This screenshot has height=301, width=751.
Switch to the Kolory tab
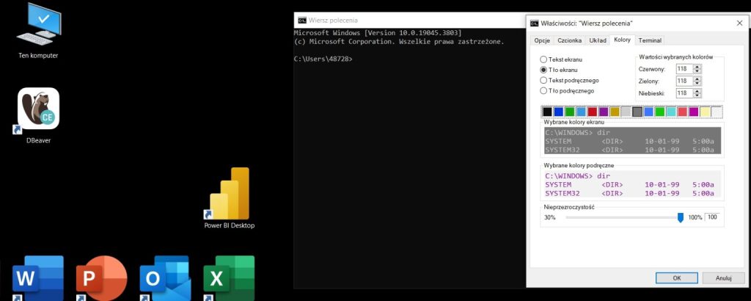pos(622,40)
